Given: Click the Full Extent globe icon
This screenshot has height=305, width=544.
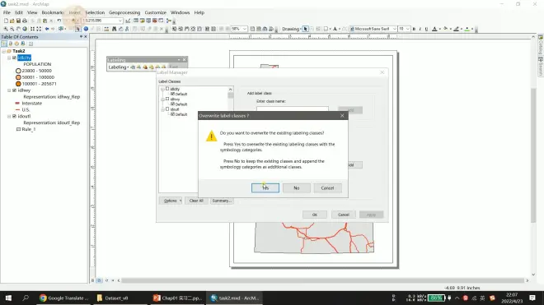Looking at the screenshot, I should (25, 29).
